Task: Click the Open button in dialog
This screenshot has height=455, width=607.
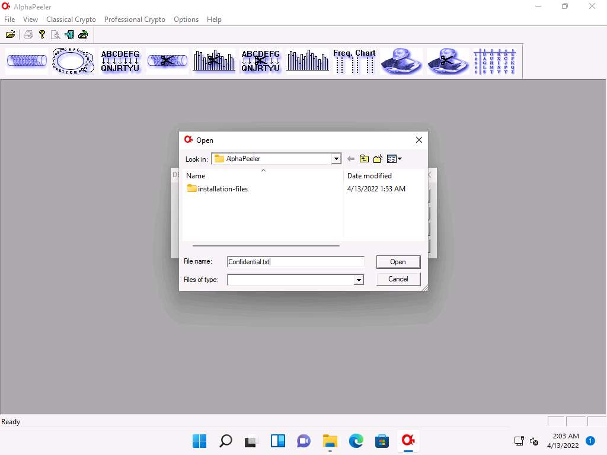Action: 398,262
